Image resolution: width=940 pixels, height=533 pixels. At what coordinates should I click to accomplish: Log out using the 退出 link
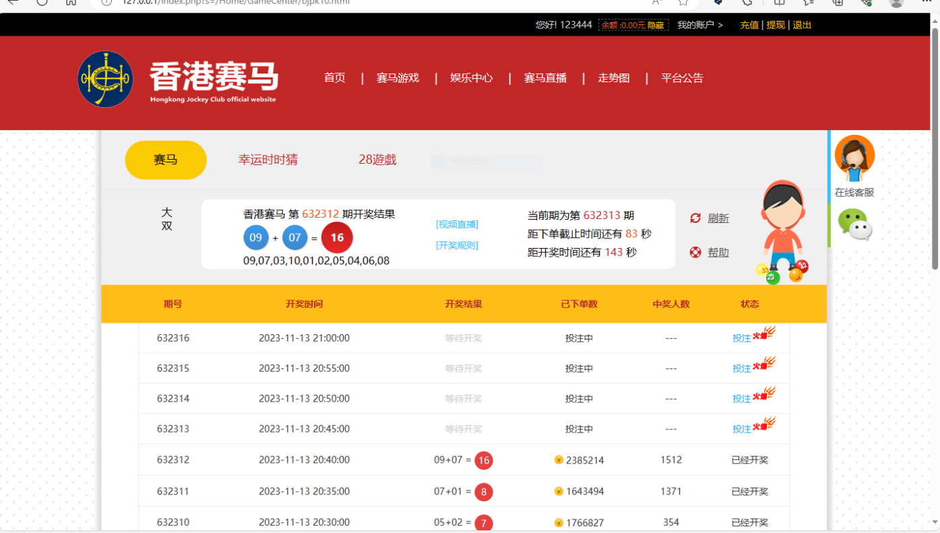coord(802,25)
